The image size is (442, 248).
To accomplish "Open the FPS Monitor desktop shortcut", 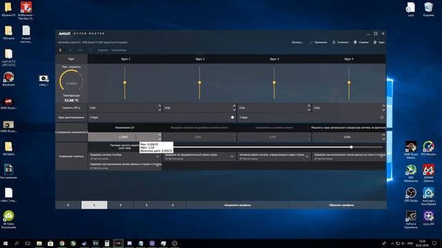I will (428, 148).
